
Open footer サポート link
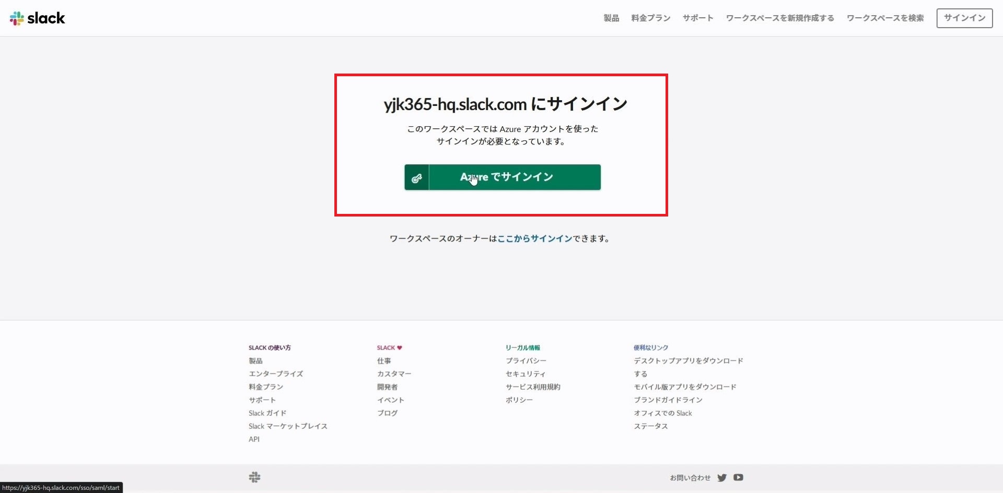[x=262, y=400]
